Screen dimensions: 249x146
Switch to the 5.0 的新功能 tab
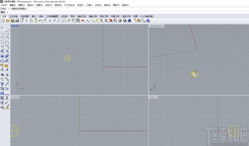point(146,16)
